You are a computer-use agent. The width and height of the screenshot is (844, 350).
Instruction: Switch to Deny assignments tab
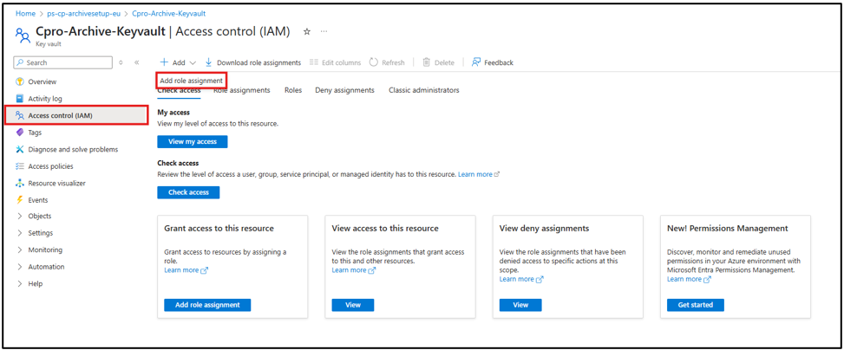click(344, 90)
